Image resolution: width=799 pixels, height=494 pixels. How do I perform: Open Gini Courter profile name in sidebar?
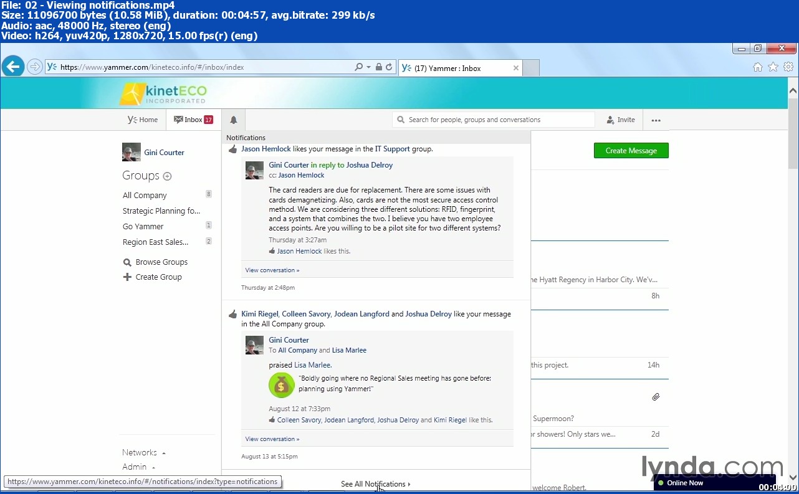[x=164, y=153]
